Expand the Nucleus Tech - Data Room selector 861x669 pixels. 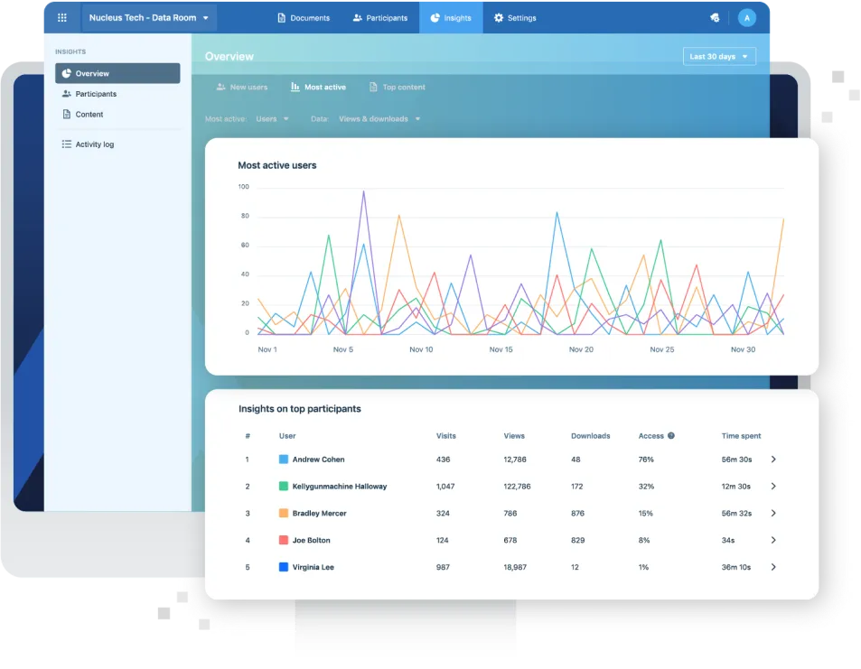149,17
